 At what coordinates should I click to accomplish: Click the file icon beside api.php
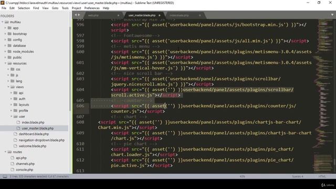(x=13, y=157)
